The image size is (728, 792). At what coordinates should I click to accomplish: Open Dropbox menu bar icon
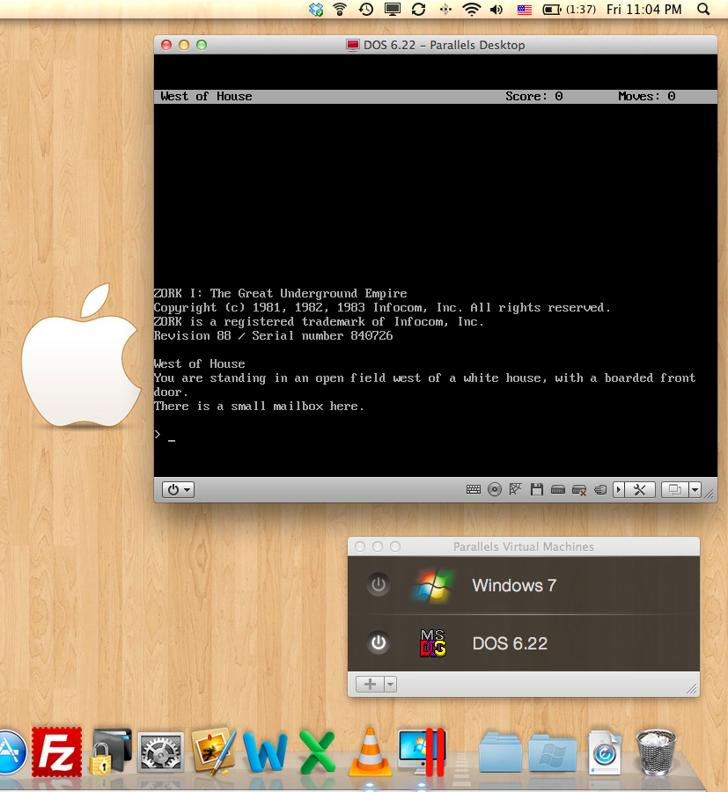[316, 9]
